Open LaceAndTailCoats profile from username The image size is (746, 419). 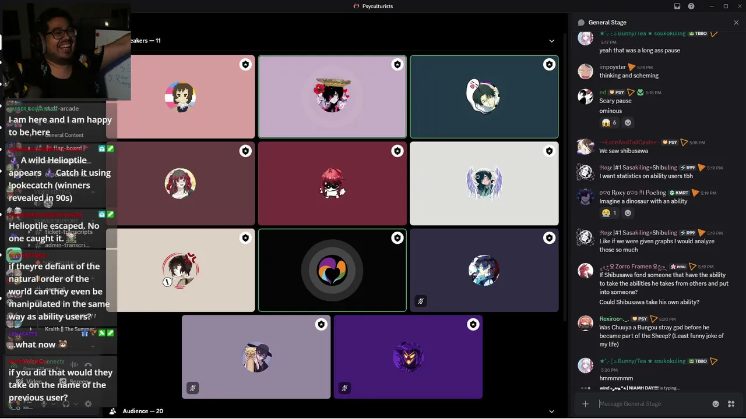[629, 143]
